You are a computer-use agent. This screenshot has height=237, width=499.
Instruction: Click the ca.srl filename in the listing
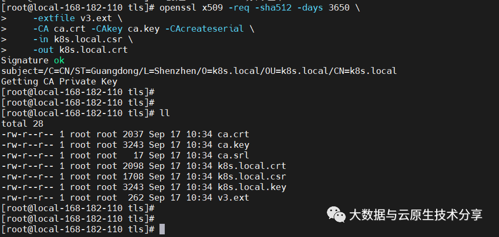pos(233,155)
